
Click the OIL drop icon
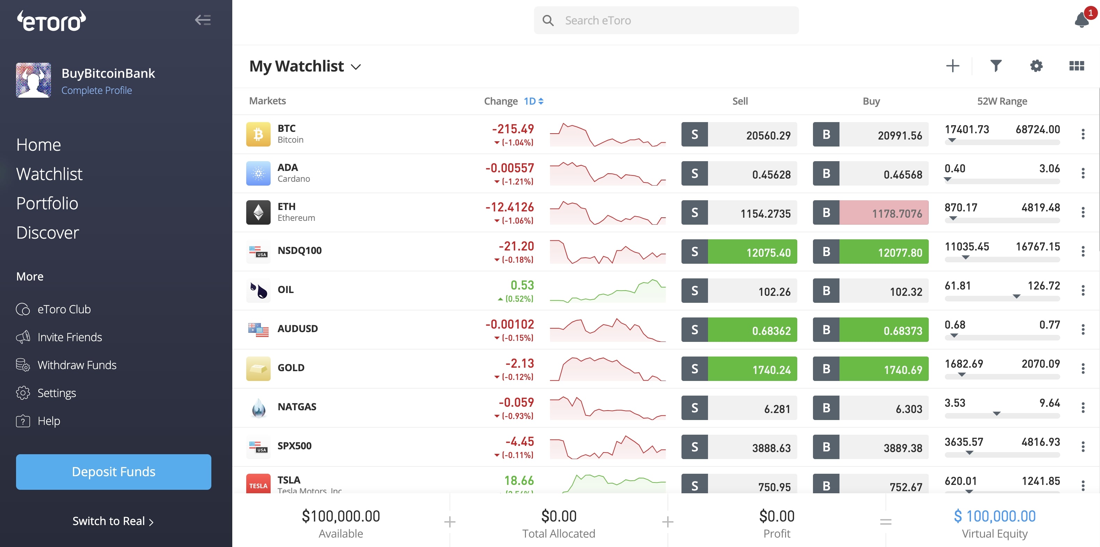pyautogui.click(x=258, y=290)
